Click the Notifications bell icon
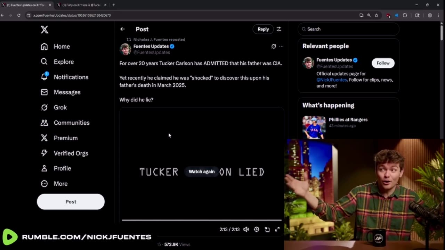 coord(44,77)
